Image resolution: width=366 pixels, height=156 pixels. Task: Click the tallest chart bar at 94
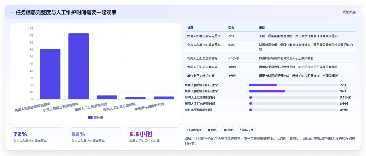click(79, 66)
